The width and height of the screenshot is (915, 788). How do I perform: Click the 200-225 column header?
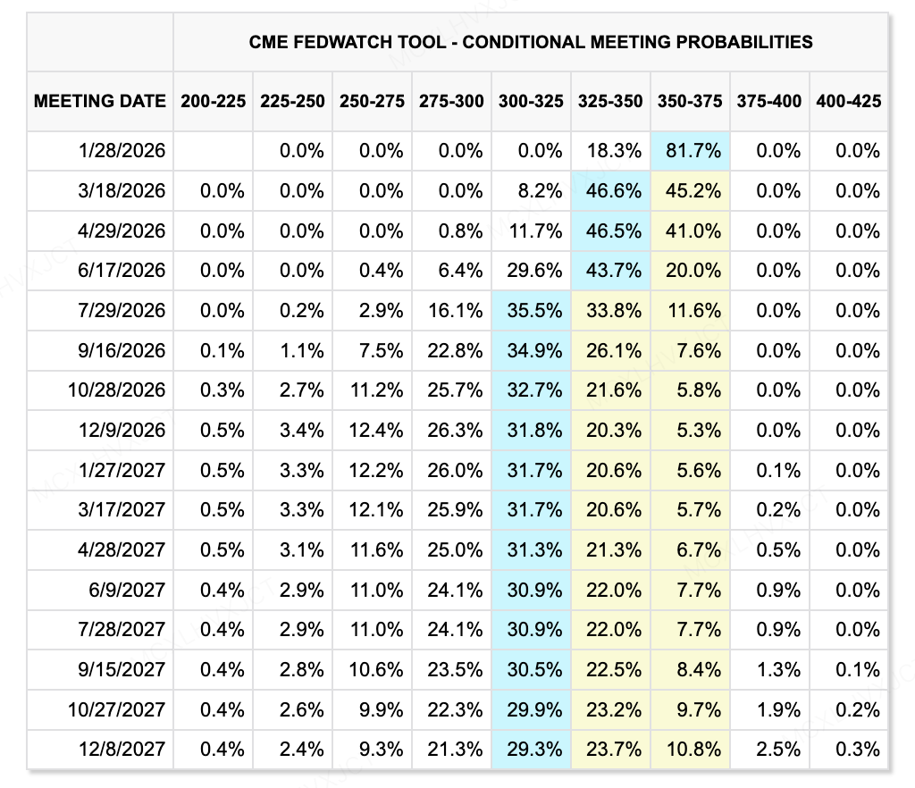click(x=213, y=101)
